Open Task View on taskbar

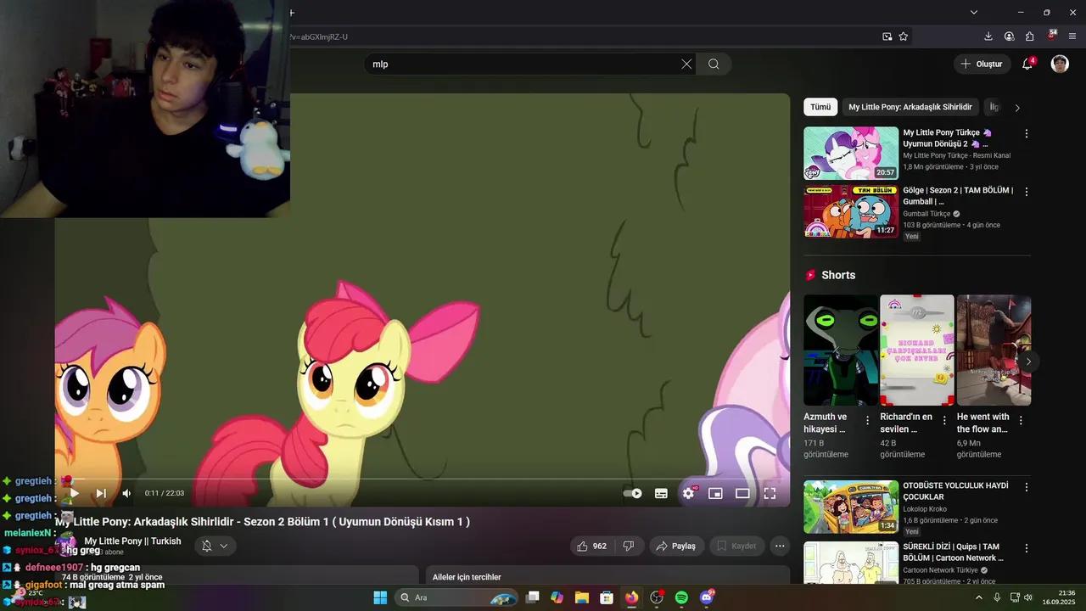(x=532, y=597)
